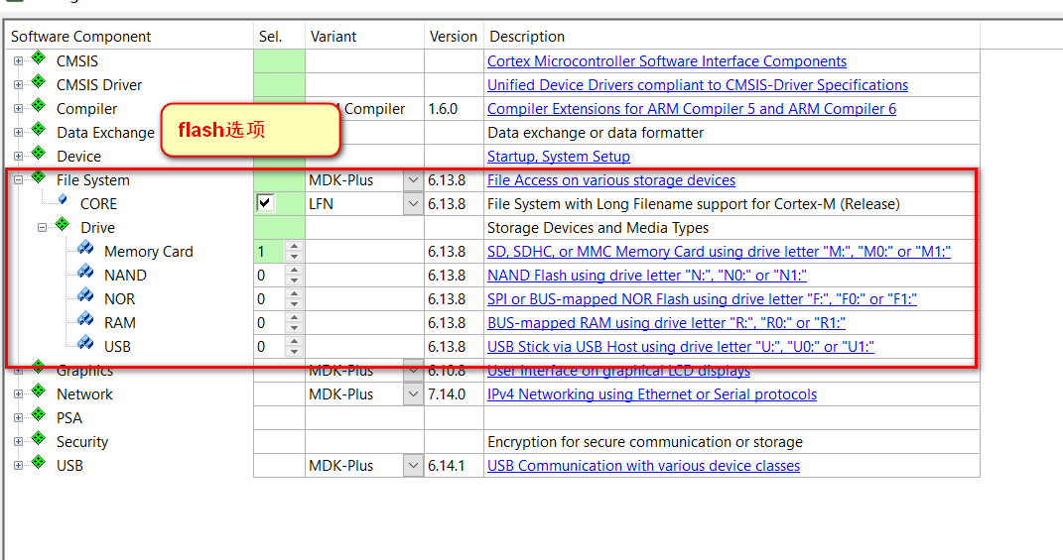Screen dimensions: 1063x560
Task: Increment the NOR drive count spinner
Action: [294, 294]
